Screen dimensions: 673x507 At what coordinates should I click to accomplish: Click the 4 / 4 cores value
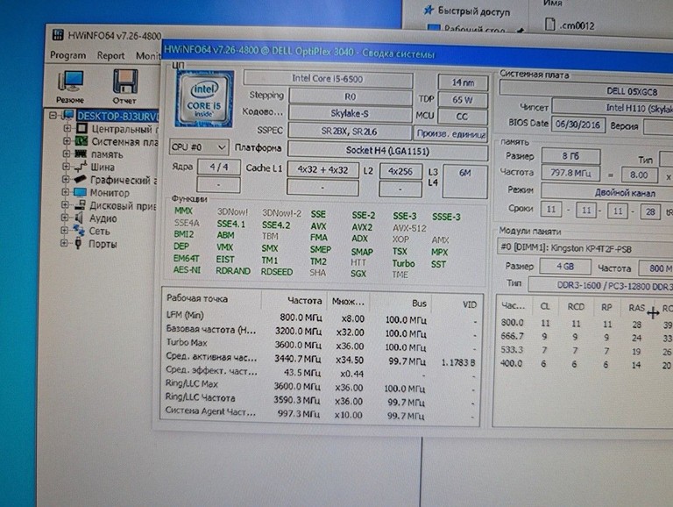(219, 167)
